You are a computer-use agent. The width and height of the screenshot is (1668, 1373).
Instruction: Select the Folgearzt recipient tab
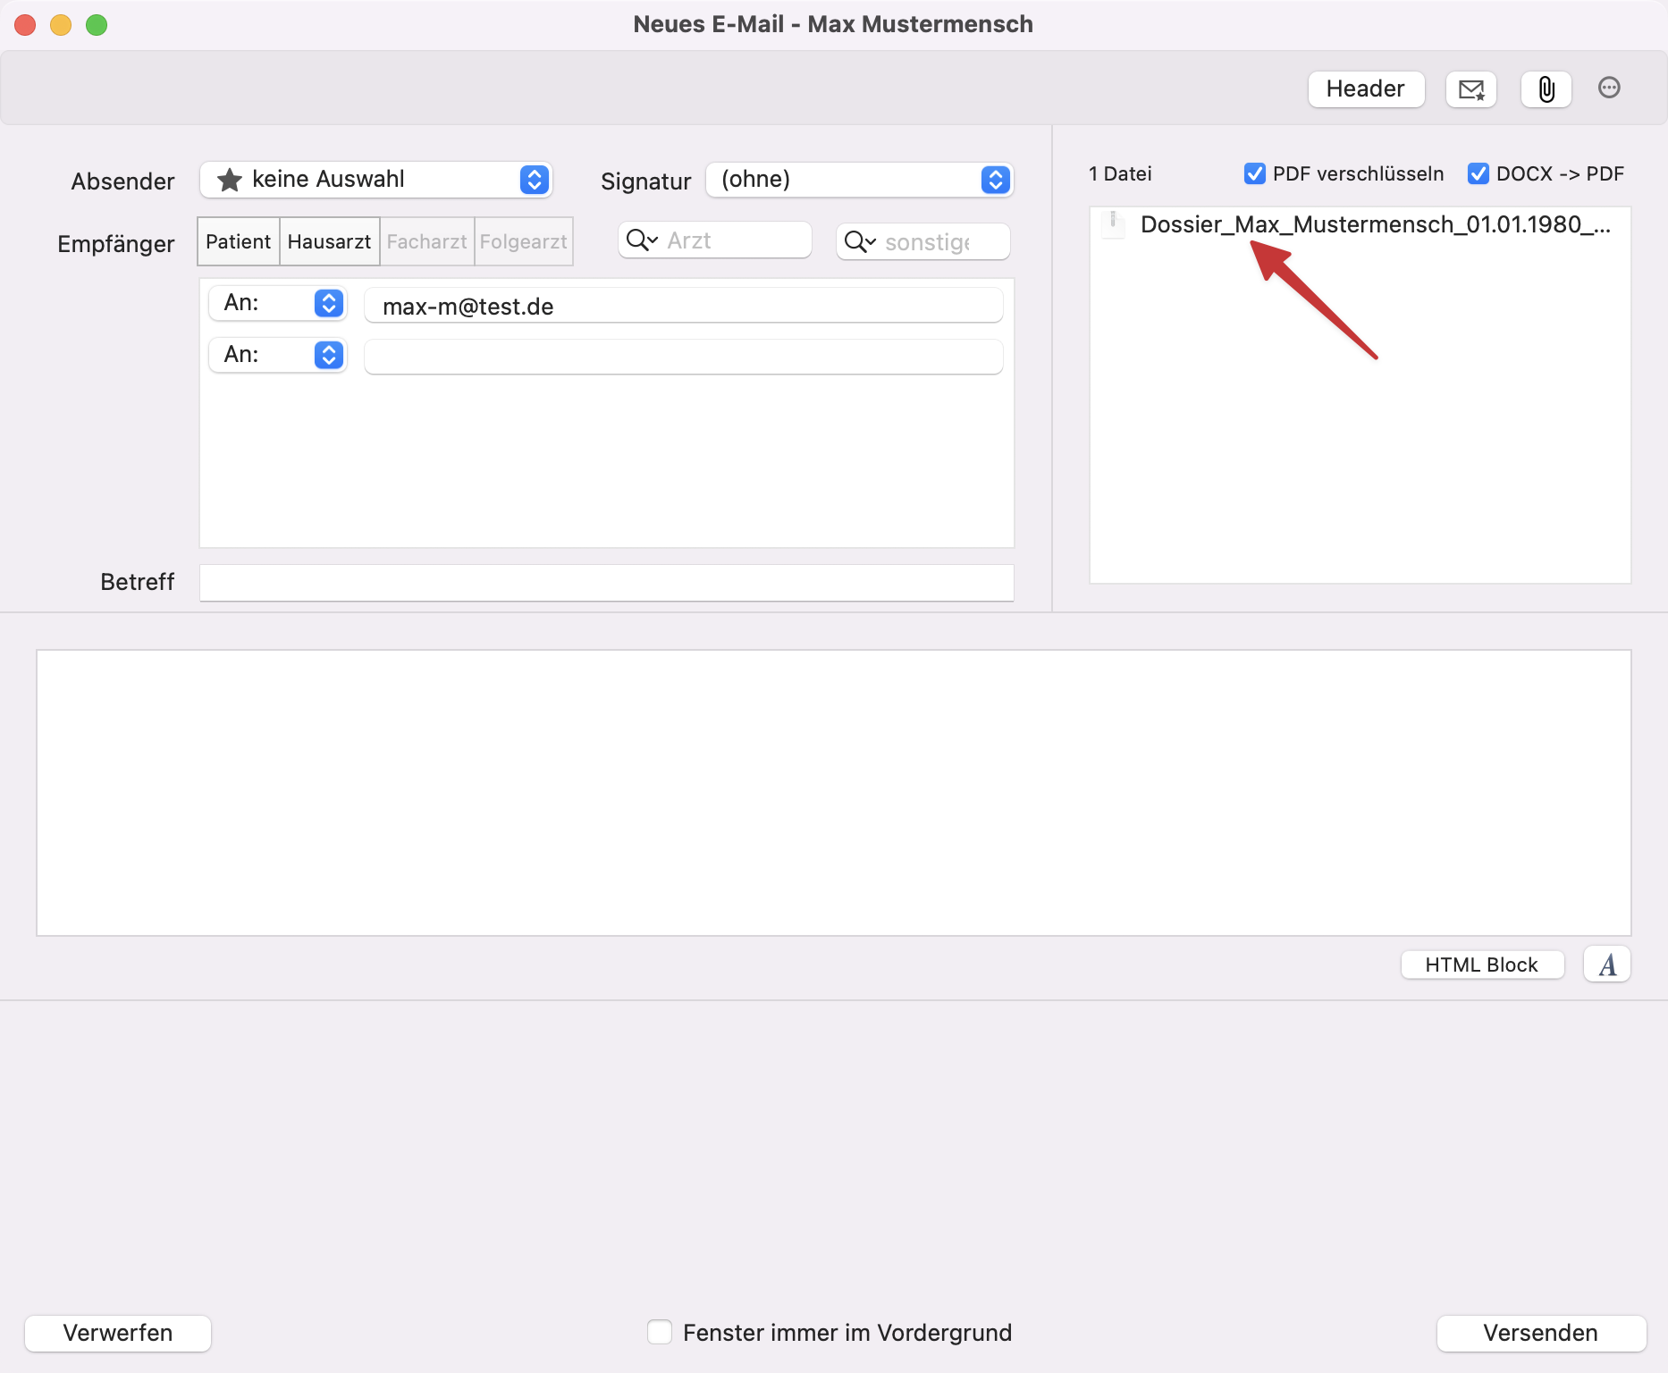524,241
